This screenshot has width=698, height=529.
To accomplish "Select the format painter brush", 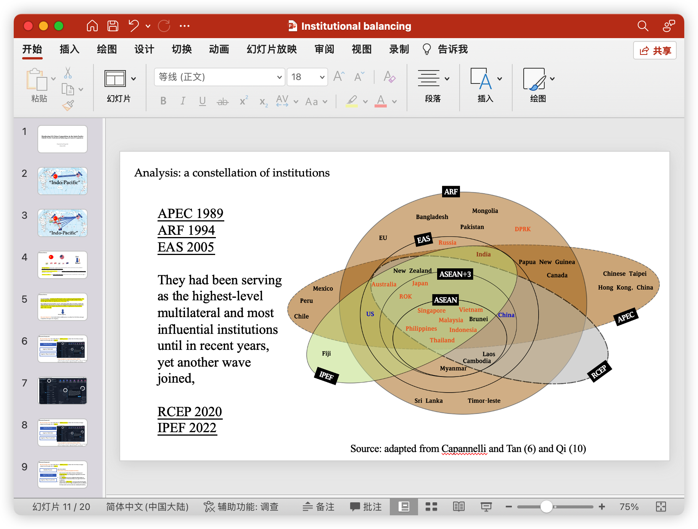I will [68, 105].
